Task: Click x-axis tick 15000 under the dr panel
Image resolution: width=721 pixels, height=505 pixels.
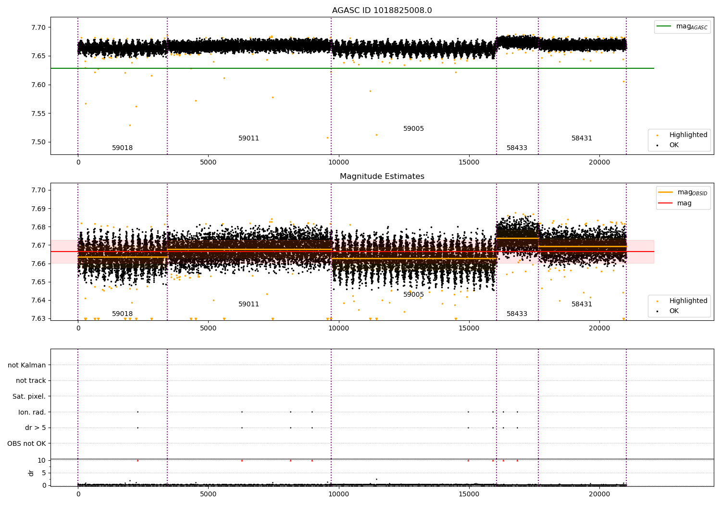Action: [x=469, y=494]
